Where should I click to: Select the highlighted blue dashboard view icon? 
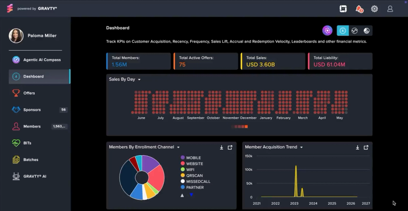pyautogui.click(x=343, y=31)
